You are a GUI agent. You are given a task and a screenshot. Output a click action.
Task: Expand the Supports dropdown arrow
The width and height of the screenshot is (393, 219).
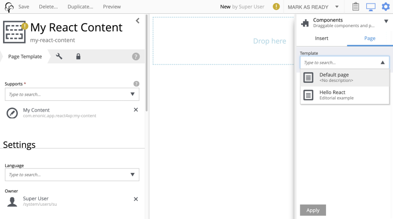tap(133, 94)
